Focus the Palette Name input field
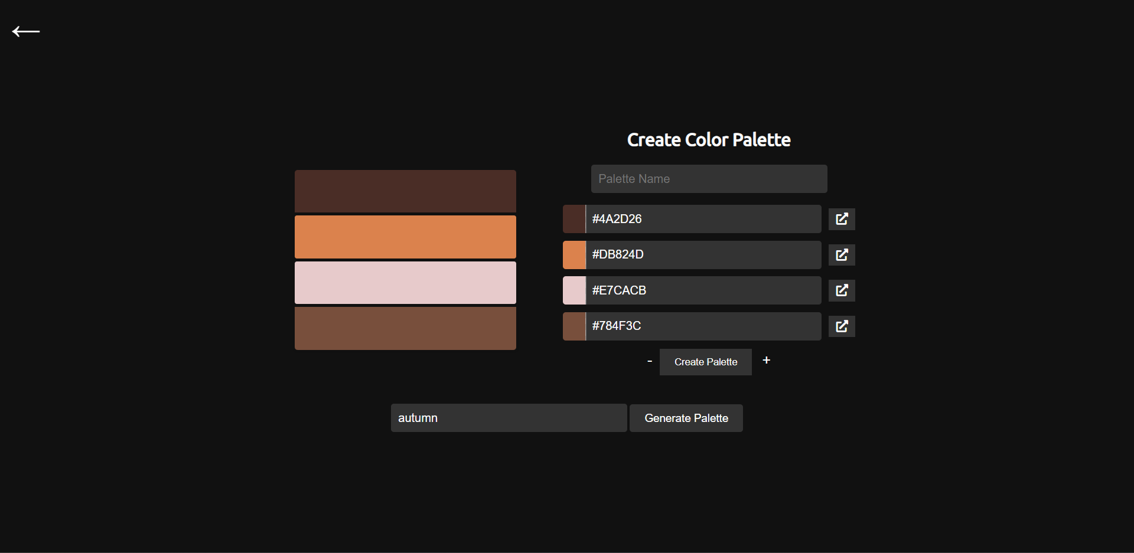Image resolution: width=1134 pixels, height=553 pixels. (709, 179)
